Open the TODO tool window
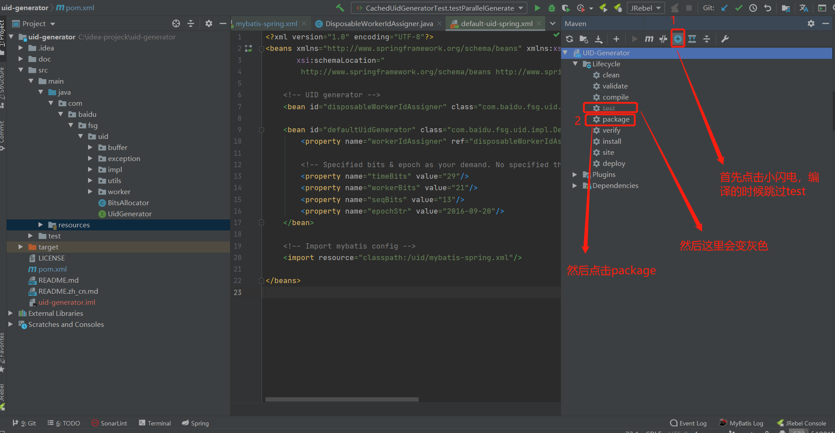The height and width of the screenshot is (433, 835). tap(64, 423)
